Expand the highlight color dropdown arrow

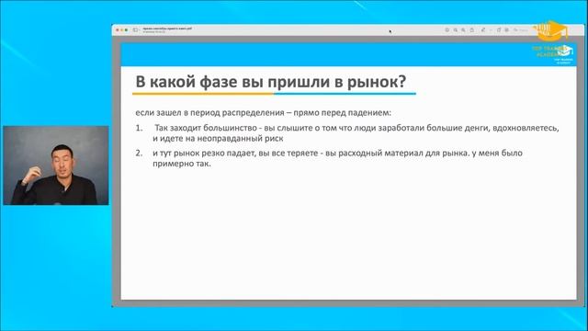[490, 29]
